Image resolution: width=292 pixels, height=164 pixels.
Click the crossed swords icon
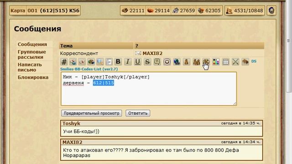tap(235, 62)
